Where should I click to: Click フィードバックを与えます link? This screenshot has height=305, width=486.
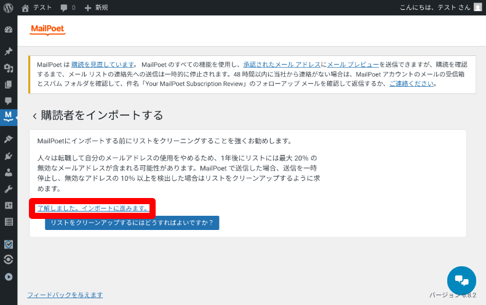pyautogui.click(x=65, y=295)
